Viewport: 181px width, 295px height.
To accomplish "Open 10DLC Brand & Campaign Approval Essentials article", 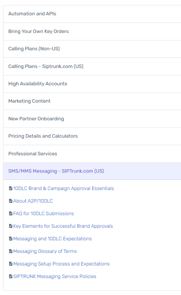I will [x=64, y=188].
